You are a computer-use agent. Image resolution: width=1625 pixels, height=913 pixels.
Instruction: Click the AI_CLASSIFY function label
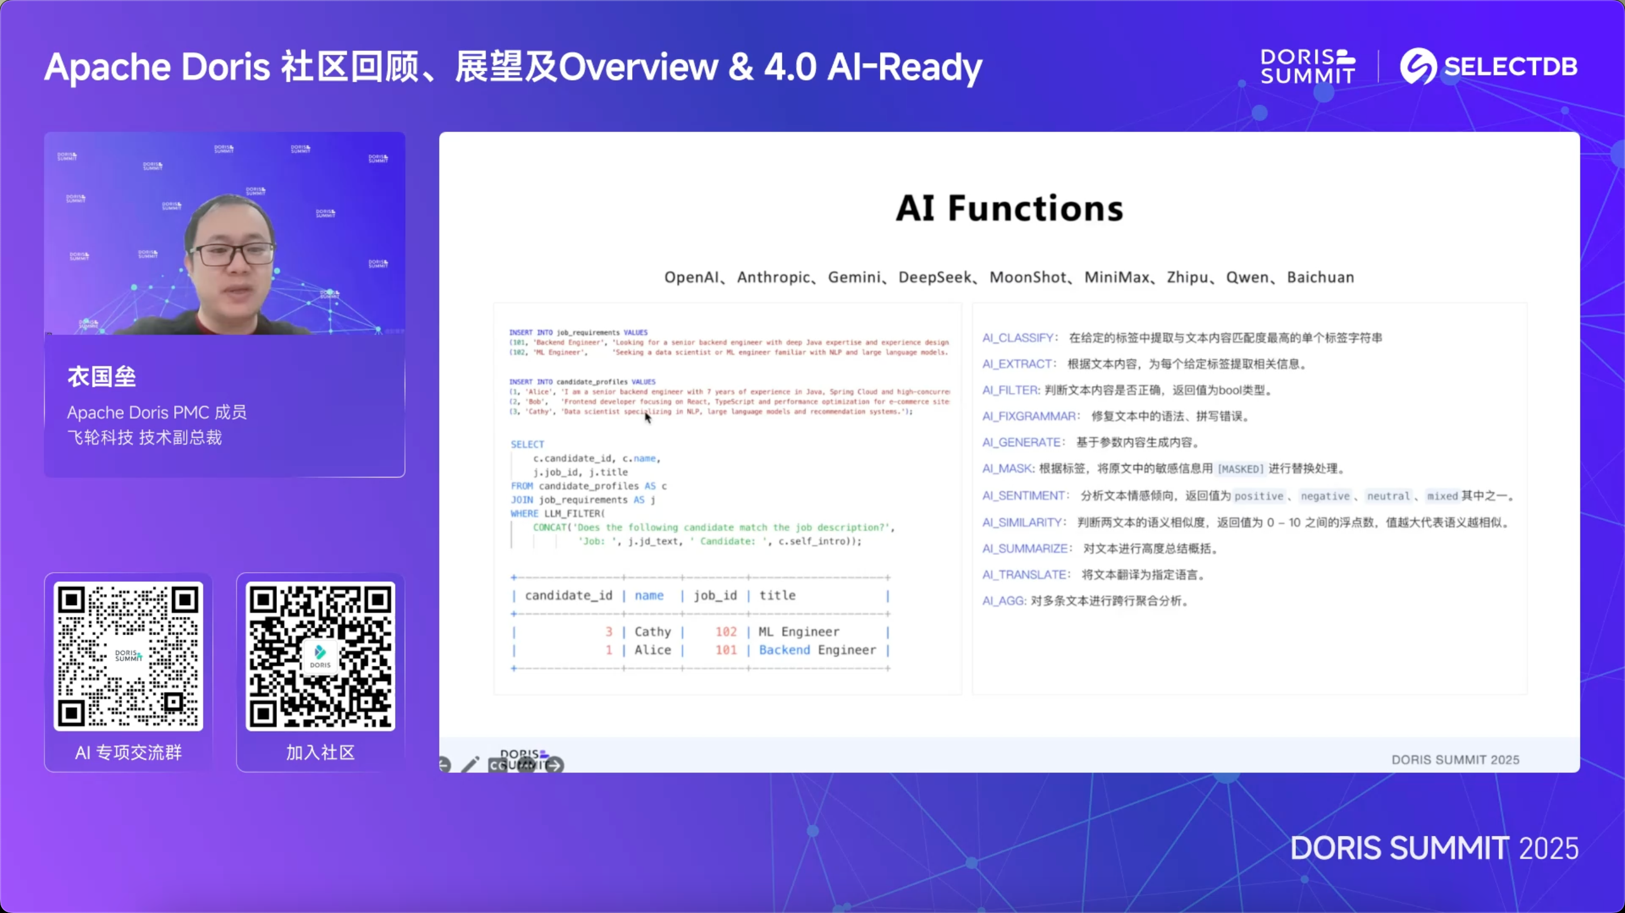pyautogui.click(x=1017, y=338)
